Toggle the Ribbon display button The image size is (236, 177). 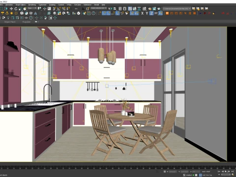click(x=130, y=8)
